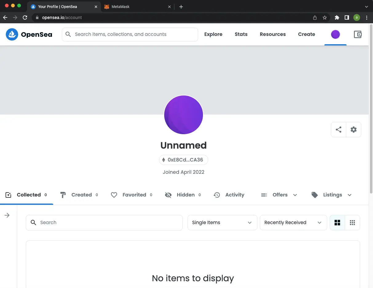
Task: Close the Your Profile OpenSea tab
Action: coord(96,6)
